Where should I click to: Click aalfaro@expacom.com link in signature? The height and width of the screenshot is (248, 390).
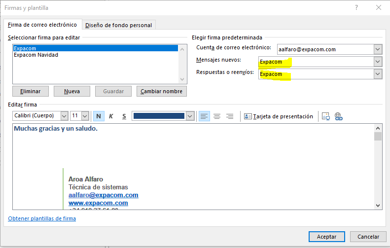click(x=103, y=195)
